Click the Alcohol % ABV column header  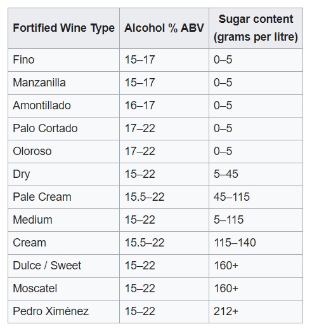click(164, 28)
